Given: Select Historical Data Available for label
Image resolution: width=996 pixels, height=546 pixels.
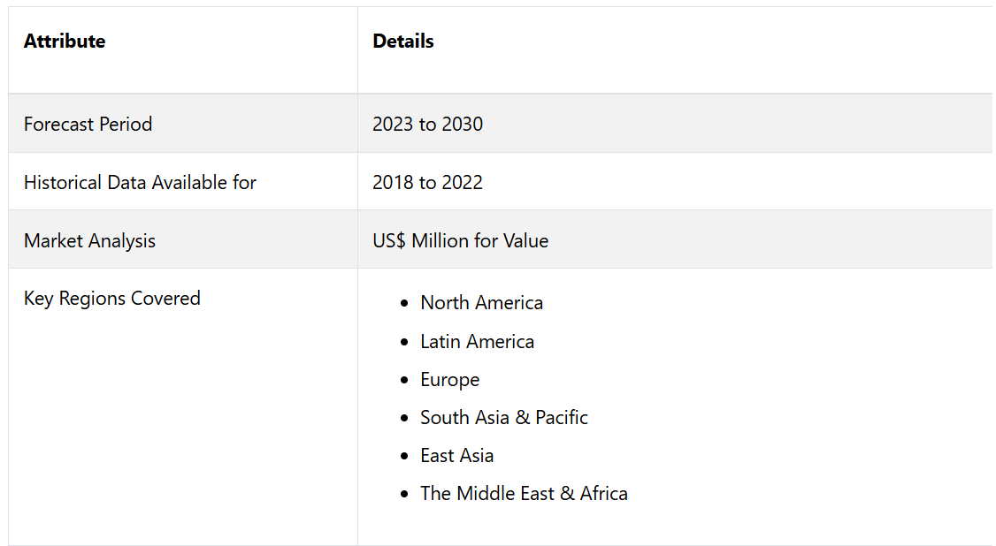Looking at the screenshot, I should tap(140, 183).
